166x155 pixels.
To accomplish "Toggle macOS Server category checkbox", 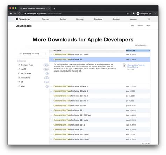I will pos(19,73).
